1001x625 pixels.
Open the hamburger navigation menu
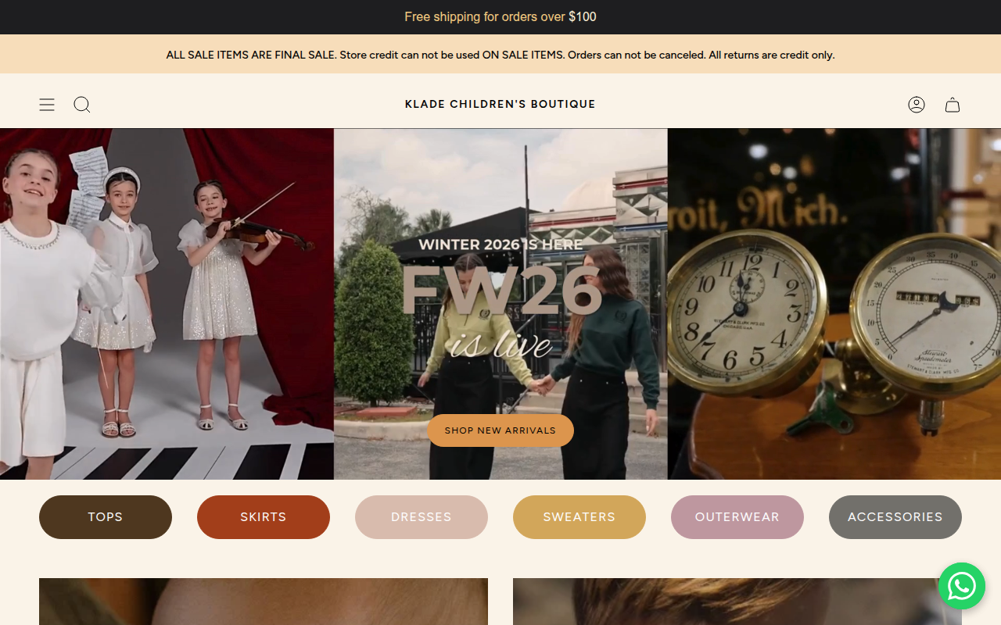47,105
